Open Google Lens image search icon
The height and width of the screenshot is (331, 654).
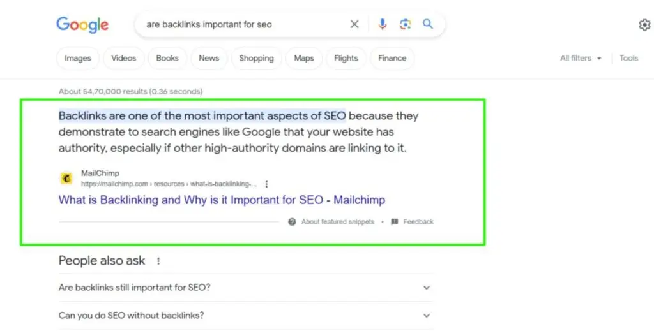pyautogui.click(x=405, y=24)
